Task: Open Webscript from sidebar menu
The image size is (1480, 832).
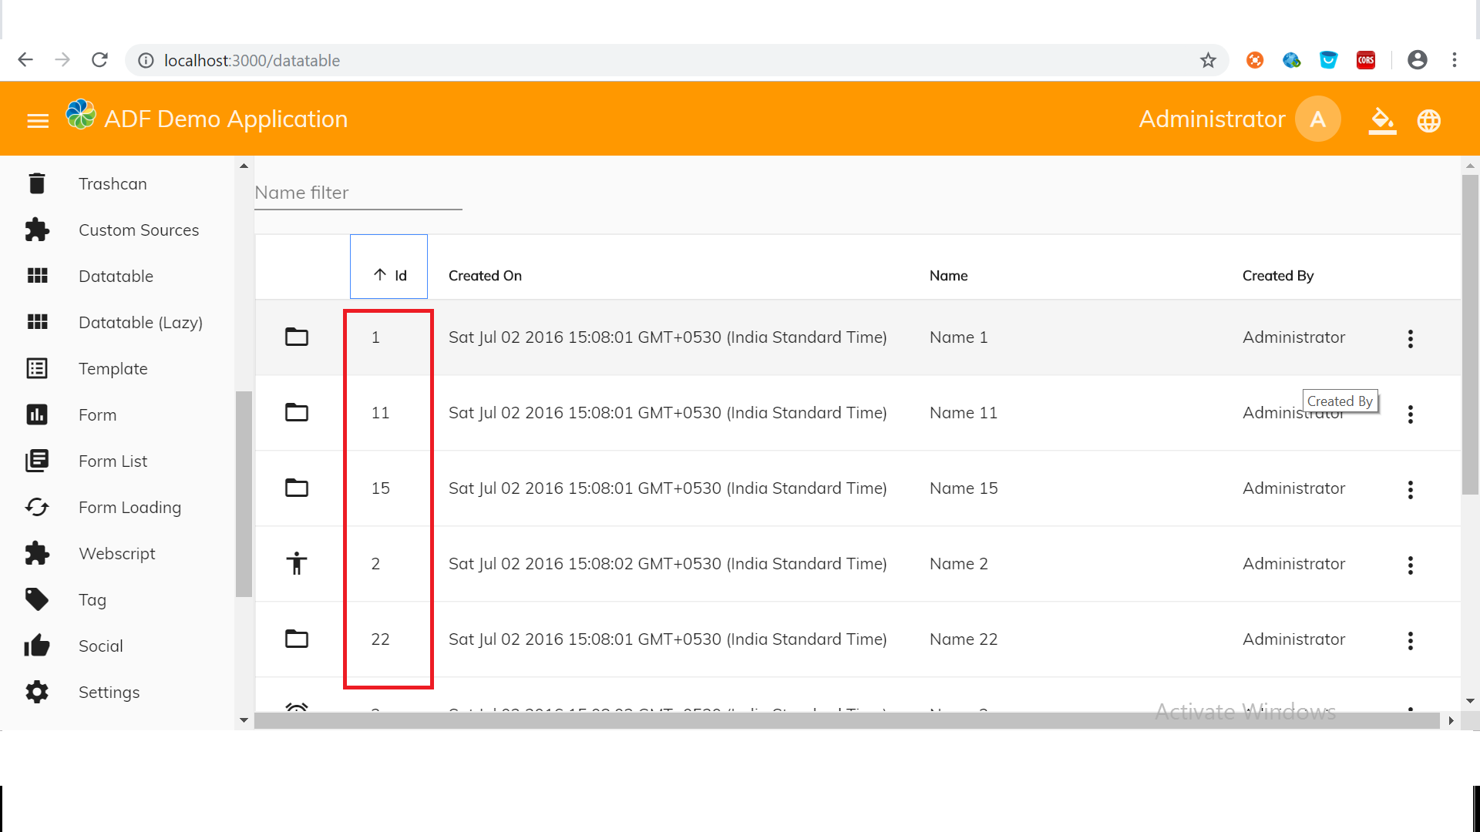Action: point(117,552)
